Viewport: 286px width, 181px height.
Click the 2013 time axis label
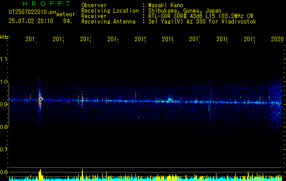(x=86, y=39)
